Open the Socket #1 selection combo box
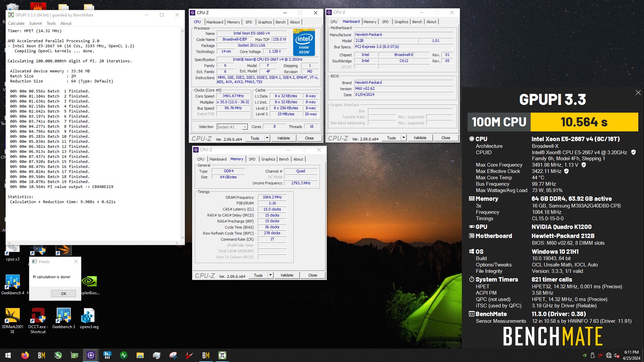The image size is (644, 362). pyautogui.click(x=232, y=127)
